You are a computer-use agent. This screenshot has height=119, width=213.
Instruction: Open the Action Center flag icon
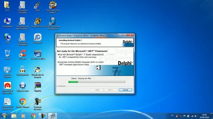[x=184, y=116]
